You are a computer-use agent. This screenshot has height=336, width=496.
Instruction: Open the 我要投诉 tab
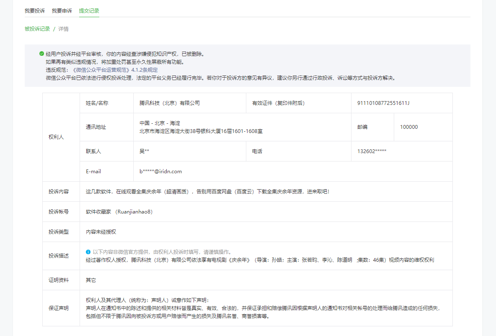35,11
